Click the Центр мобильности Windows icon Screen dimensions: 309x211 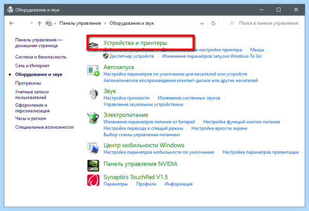(93, 148)
